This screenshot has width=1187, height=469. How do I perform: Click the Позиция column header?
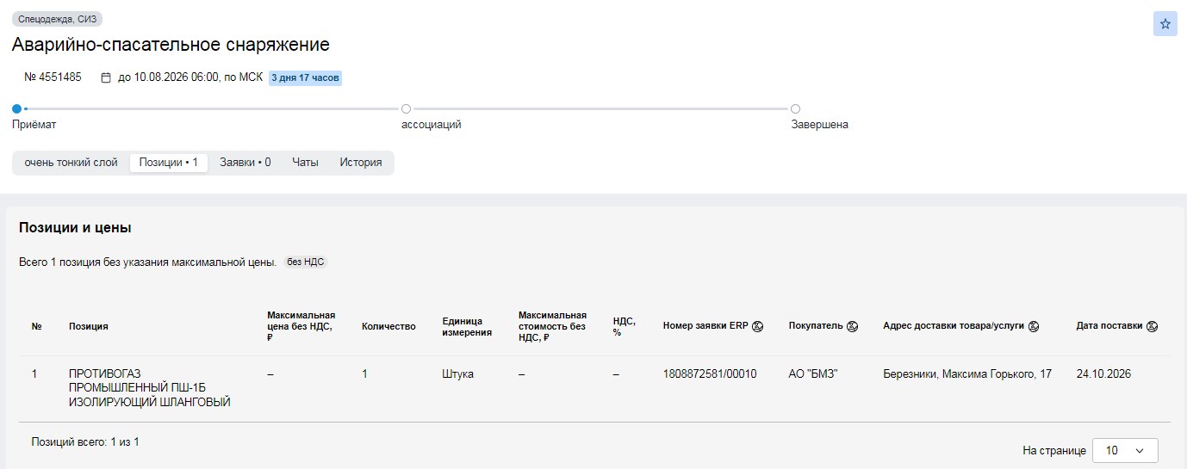click(89, 326)
